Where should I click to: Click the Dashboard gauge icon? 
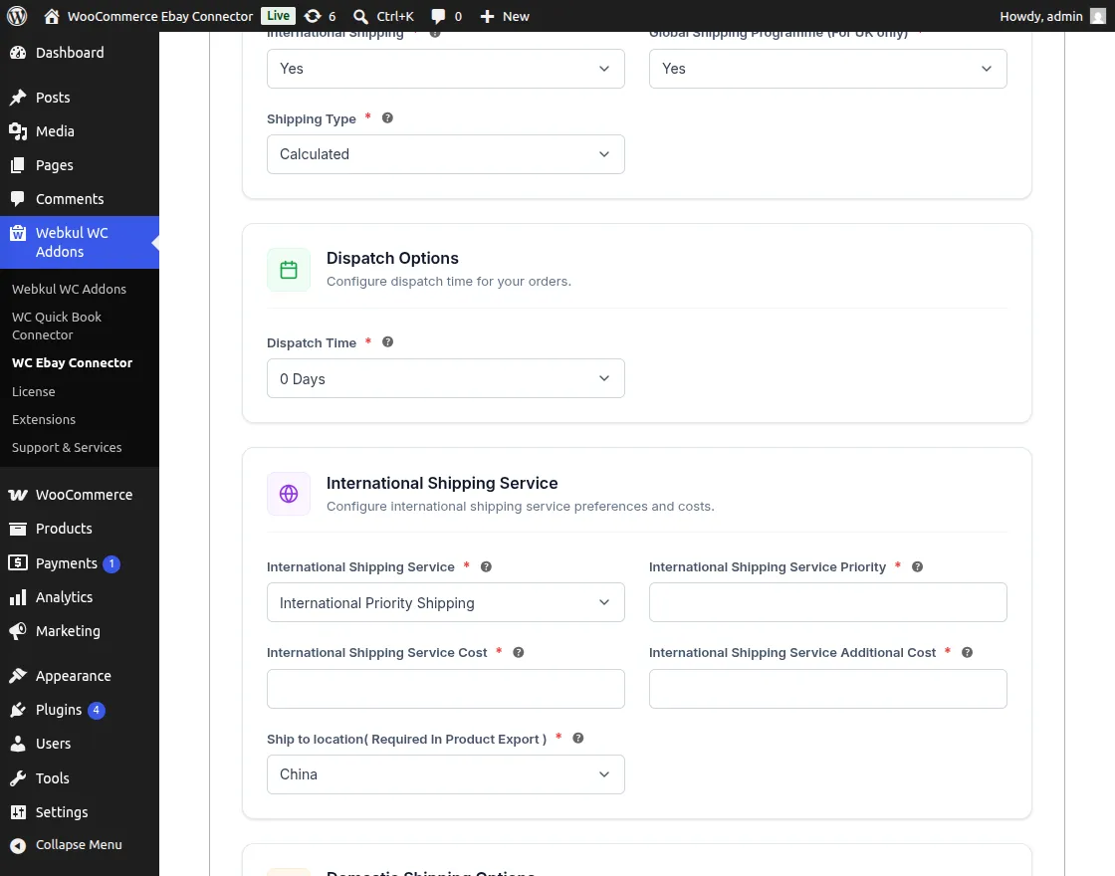[x=18, y=53]
